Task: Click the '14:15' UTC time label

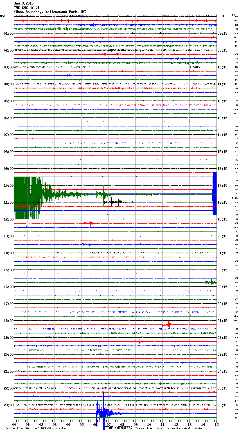Action: (x=222, y=135)
